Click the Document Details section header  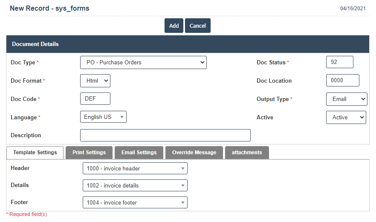tap(188, 44)
